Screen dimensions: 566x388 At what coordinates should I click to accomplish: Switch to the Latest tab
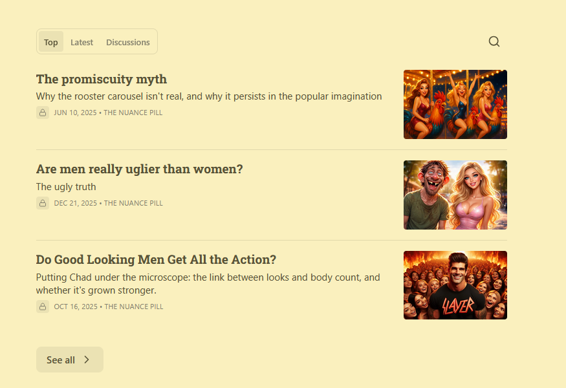coord(82,42)
